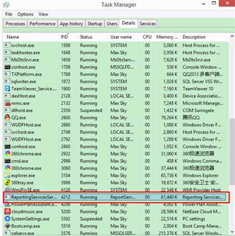Click icon of svchost.exe PID 1588
The image size is (235, 236).
pyautogui.click(x=7, y=45)
